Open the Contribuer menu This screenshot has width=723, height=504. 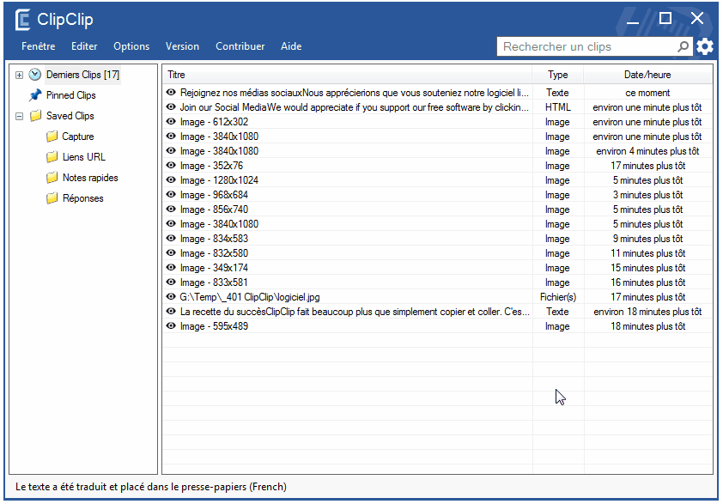(240, 46)
